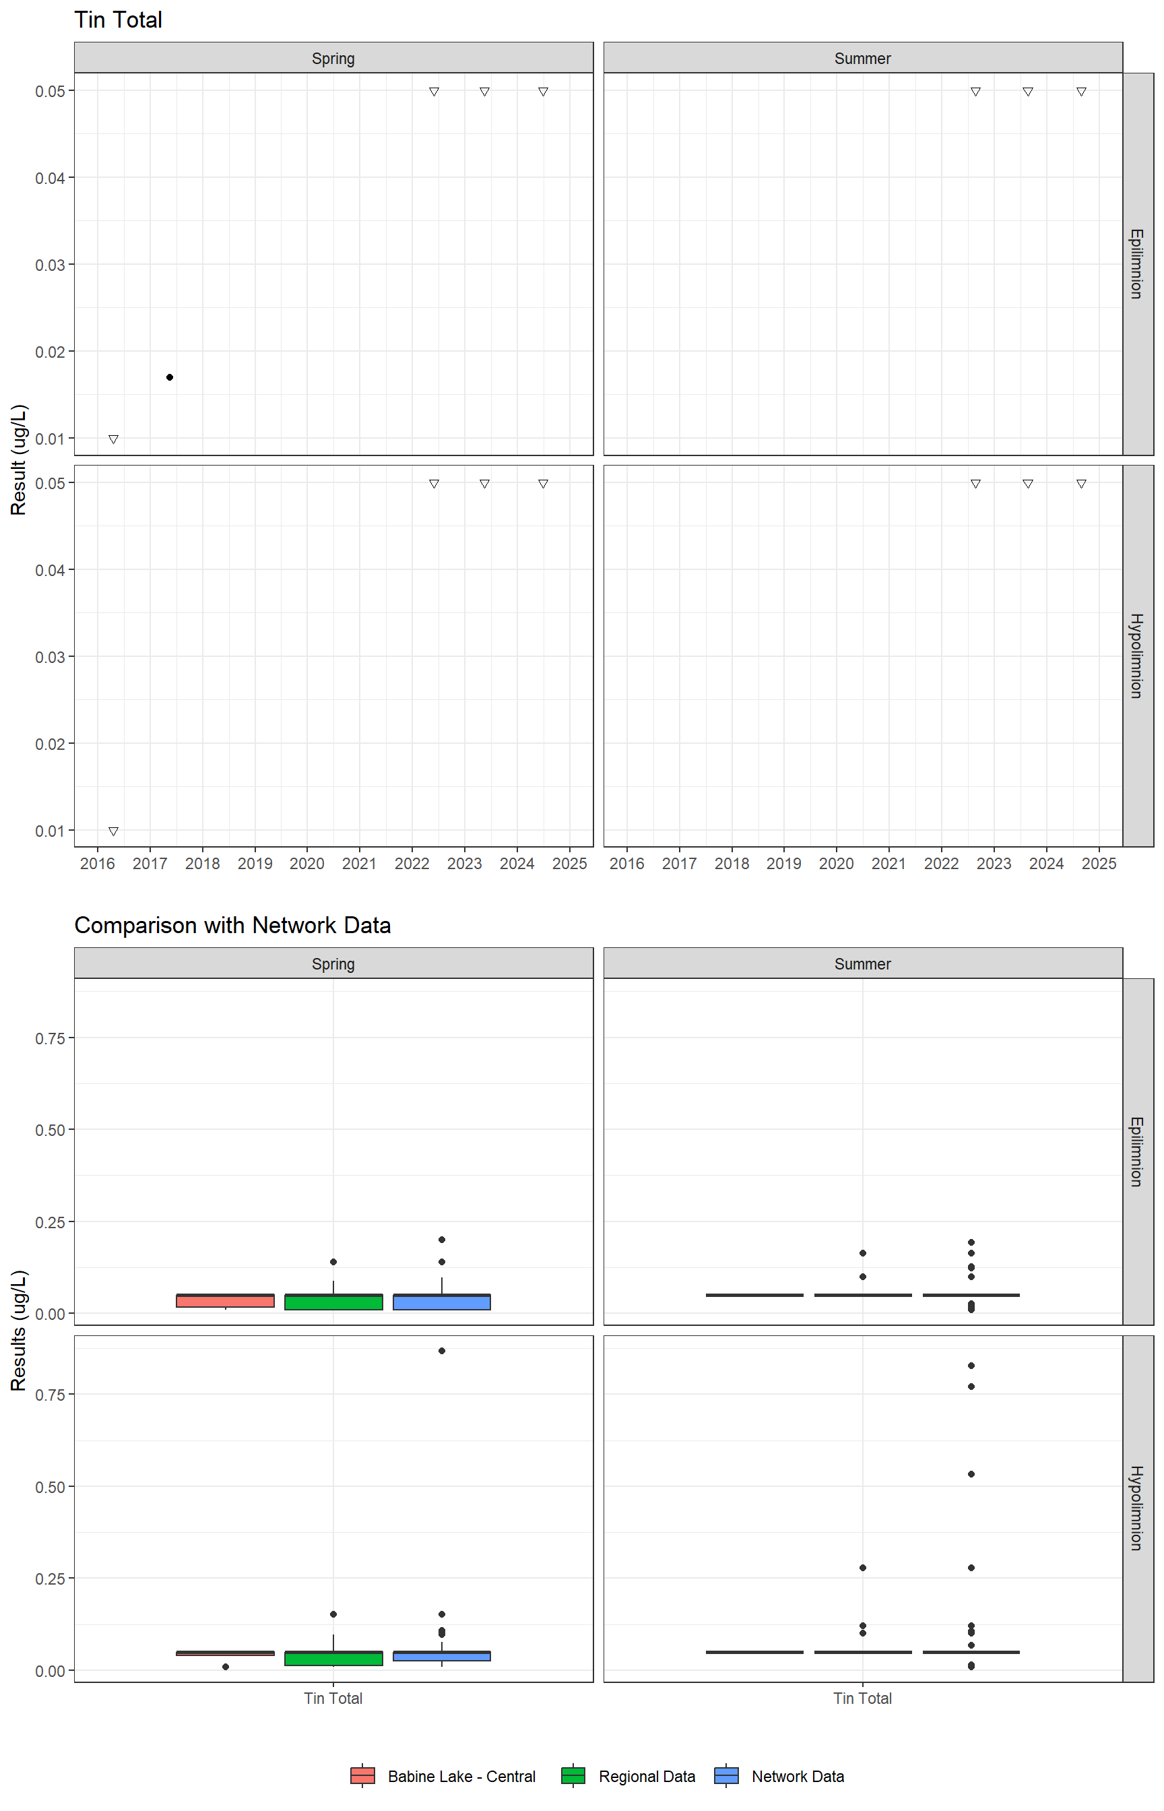Select the 'Regional Data' legend label
The width and height of the screenshot is (1164, 1811).
click(x=647, y=1776)
